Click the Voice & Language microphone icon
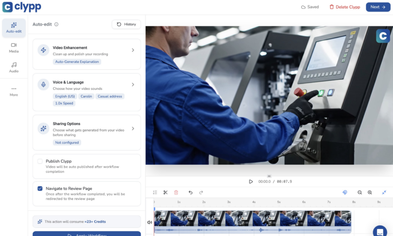Image resolution: width=393 pixels, height=236 pixels. coord(43,84)
